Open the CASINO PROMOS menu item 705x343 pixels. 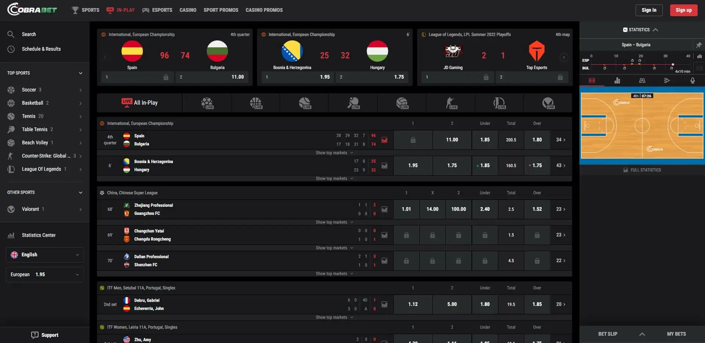[264, 10]
